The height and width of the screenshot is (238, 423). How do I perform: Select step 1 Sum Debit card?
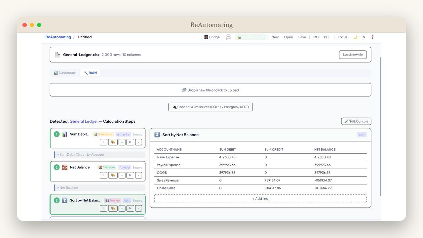(x=97, y=138)
